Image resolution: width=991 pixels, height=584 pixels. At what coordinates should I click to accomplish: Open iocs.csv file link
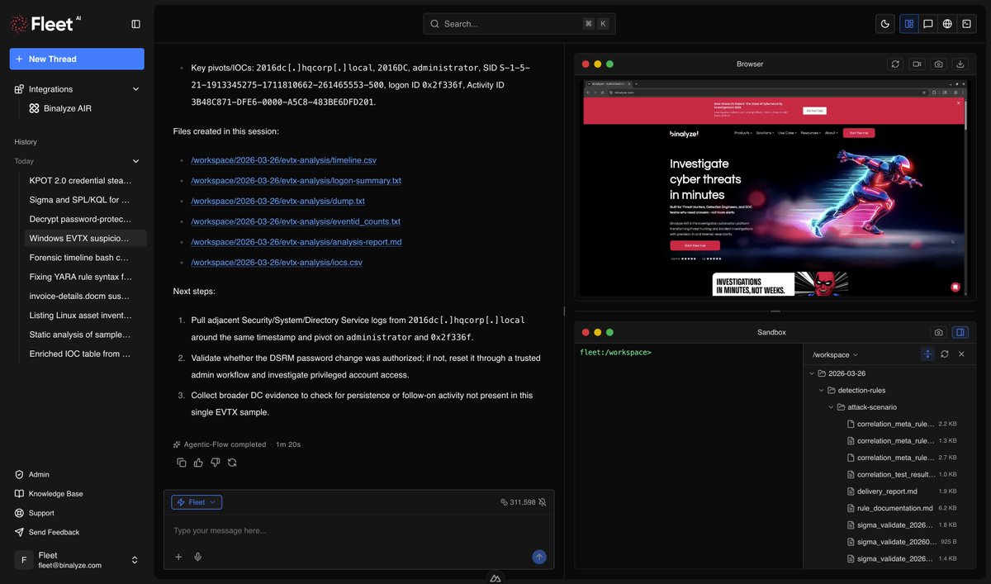(277, 263)
